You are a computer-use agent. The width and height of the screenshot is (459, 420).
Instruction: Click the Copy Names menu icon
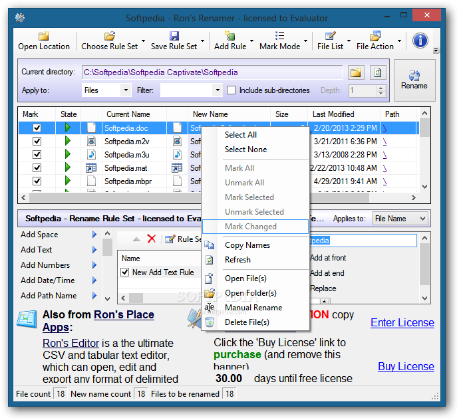[210, 245]
